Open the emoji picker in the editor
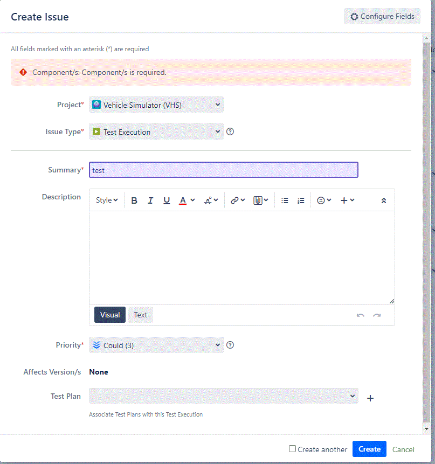Image resolution: width=435 pixels, height=464 pixels. point(321,200)
